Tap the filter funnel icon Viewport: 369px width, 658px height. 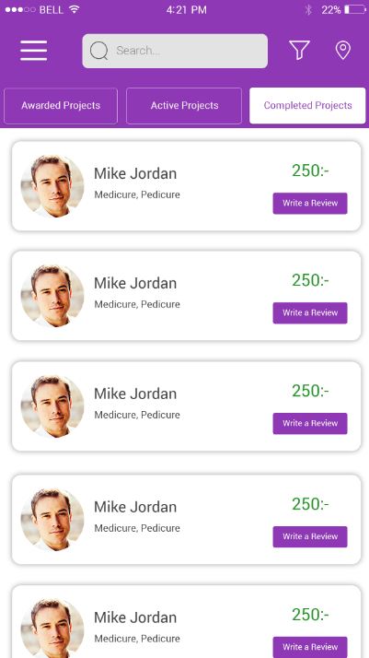(299, 51)
